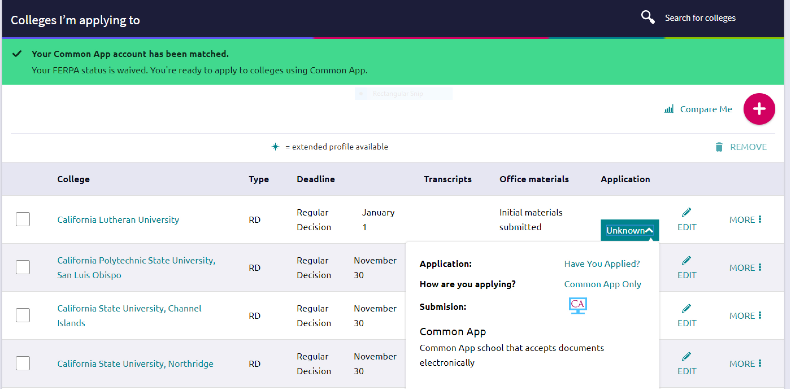This screenshot has width=790, height=389.
Task: Click pencil icon for Cal Poly row
Action: [686, 260]
